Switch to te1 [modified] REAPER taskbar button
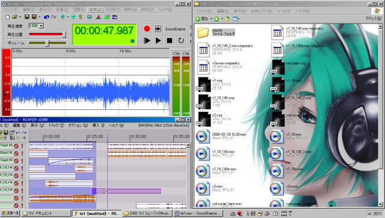Screen dimensions: 385x218 [97, 213]
